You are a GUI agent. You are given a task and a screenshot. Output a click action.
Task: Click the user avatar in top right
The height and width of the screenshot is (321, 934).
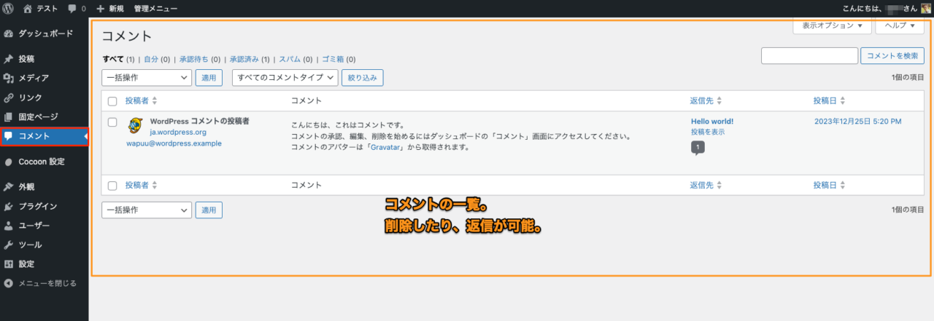(x=925, y=9)
